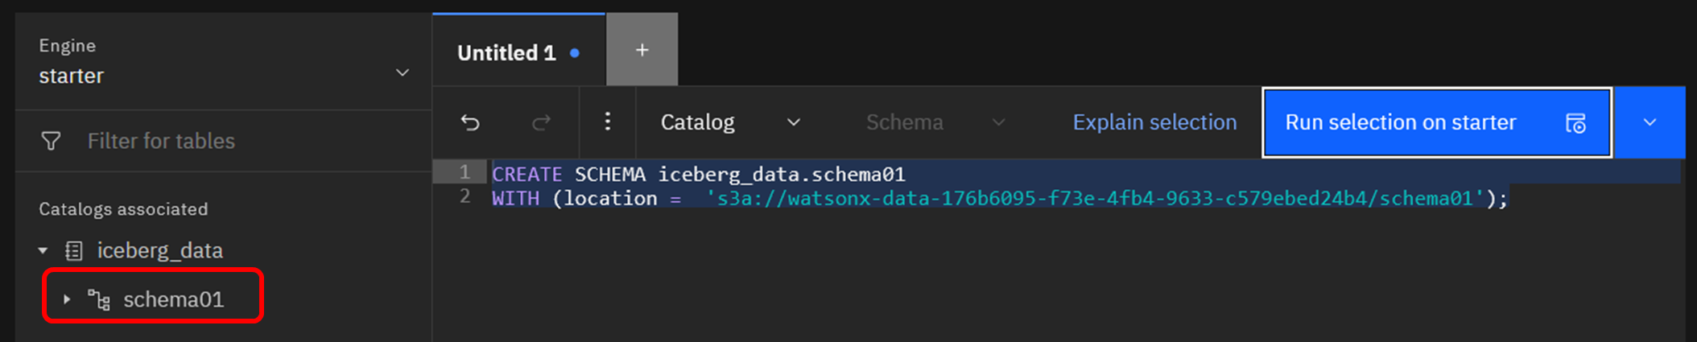Image resolution: width=1697 pixels, height=342 pixels.
Task: Open the Catalog dropdown
Action: 729,122
